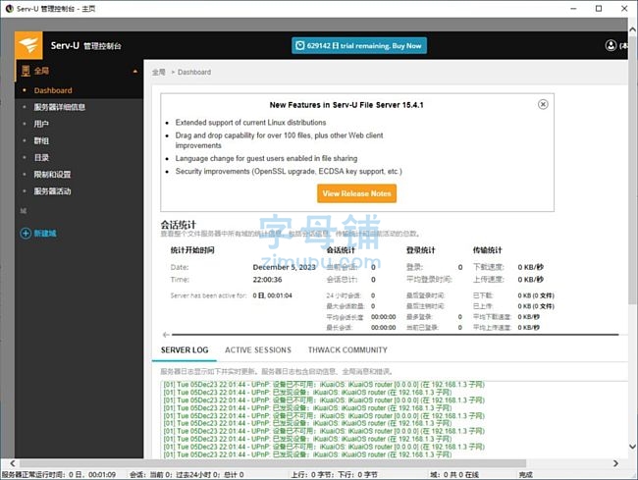Open 群组 in sidebar
638x480 pixels.
tap(41, 140)
